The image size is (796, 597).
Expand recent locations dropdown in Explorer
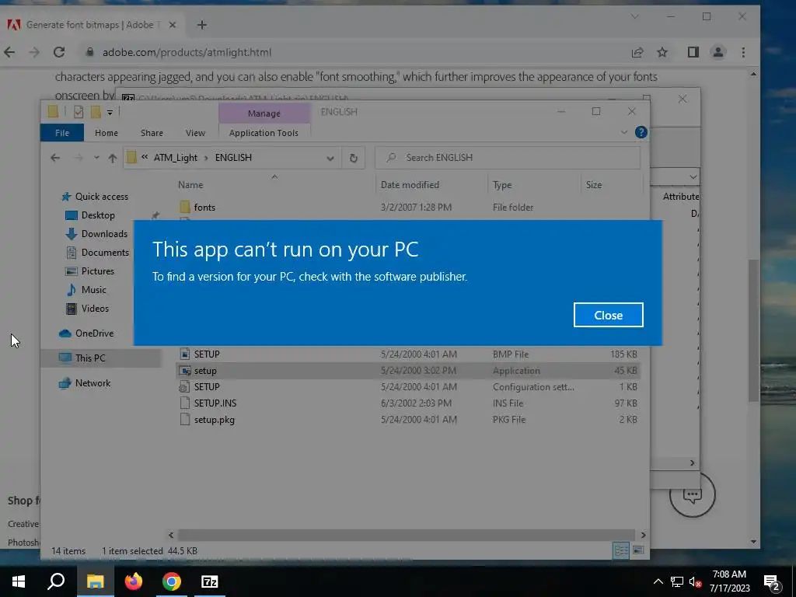coord(96,158)
